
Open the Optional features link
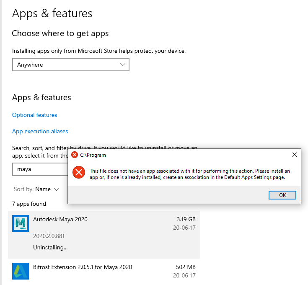[34, 115]
